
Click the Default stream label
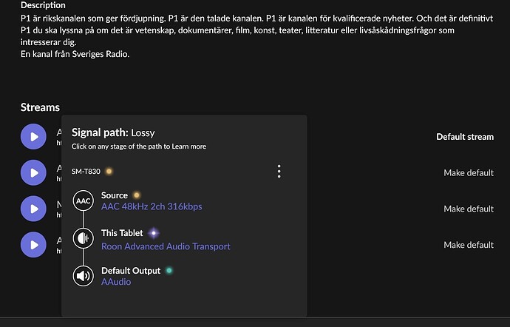point(465,137)
